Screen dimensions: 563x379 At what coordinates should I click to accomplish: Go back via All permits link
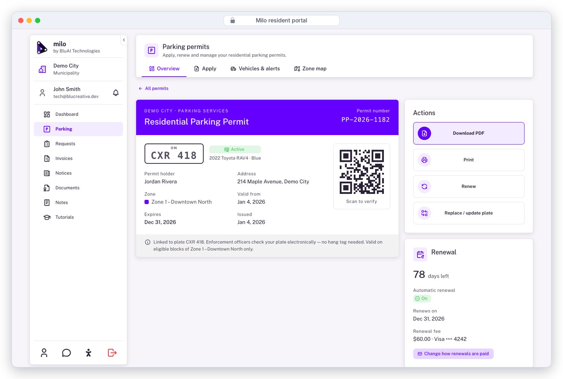[153, 89]
